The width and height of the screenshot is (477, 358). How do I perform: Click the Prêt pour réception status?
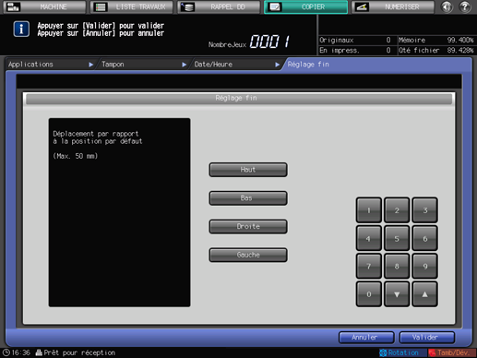tap(76, 352)
